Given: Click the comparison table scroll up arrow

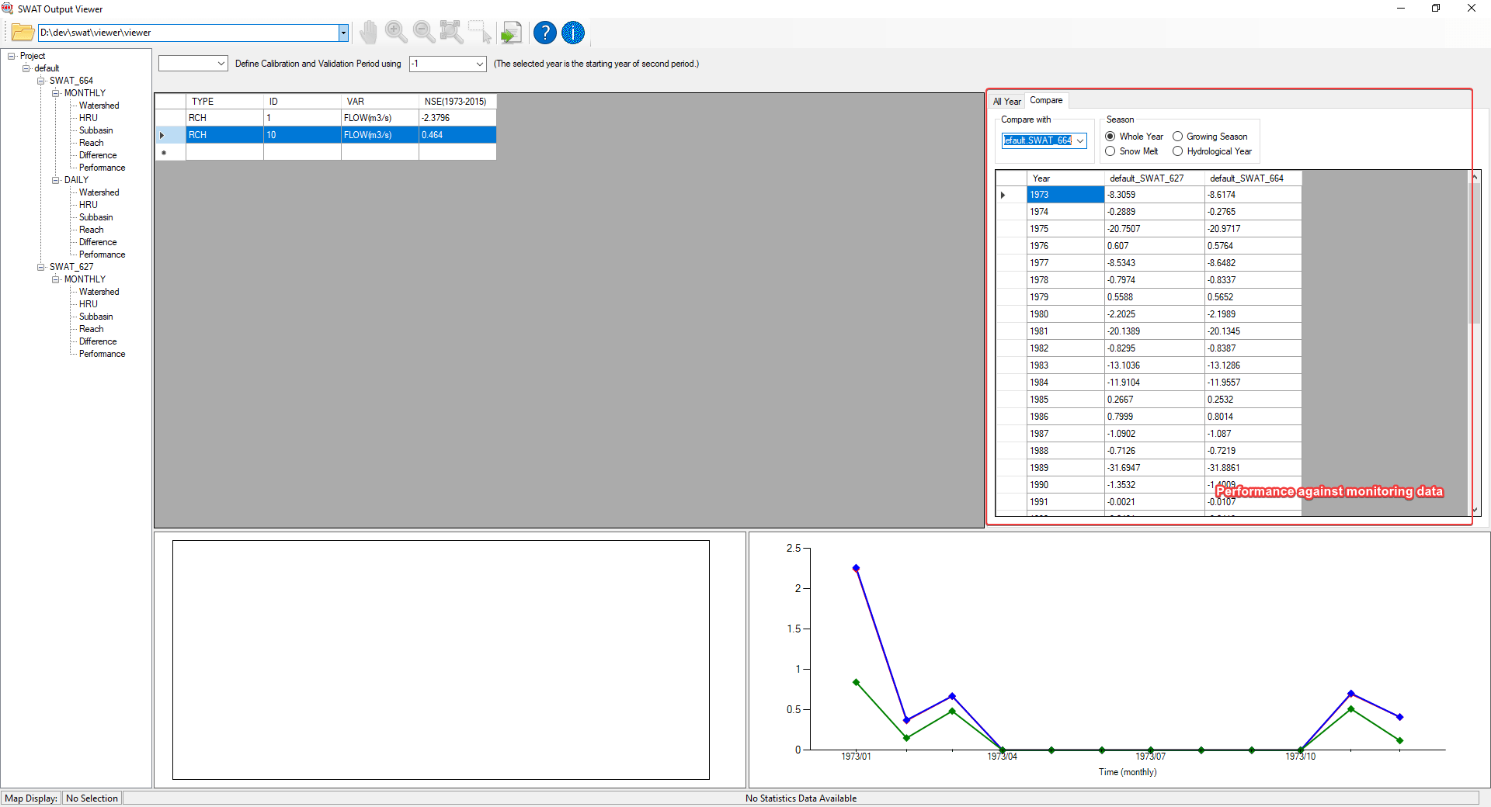Looking at the screenshot, I should point(1475,178).
